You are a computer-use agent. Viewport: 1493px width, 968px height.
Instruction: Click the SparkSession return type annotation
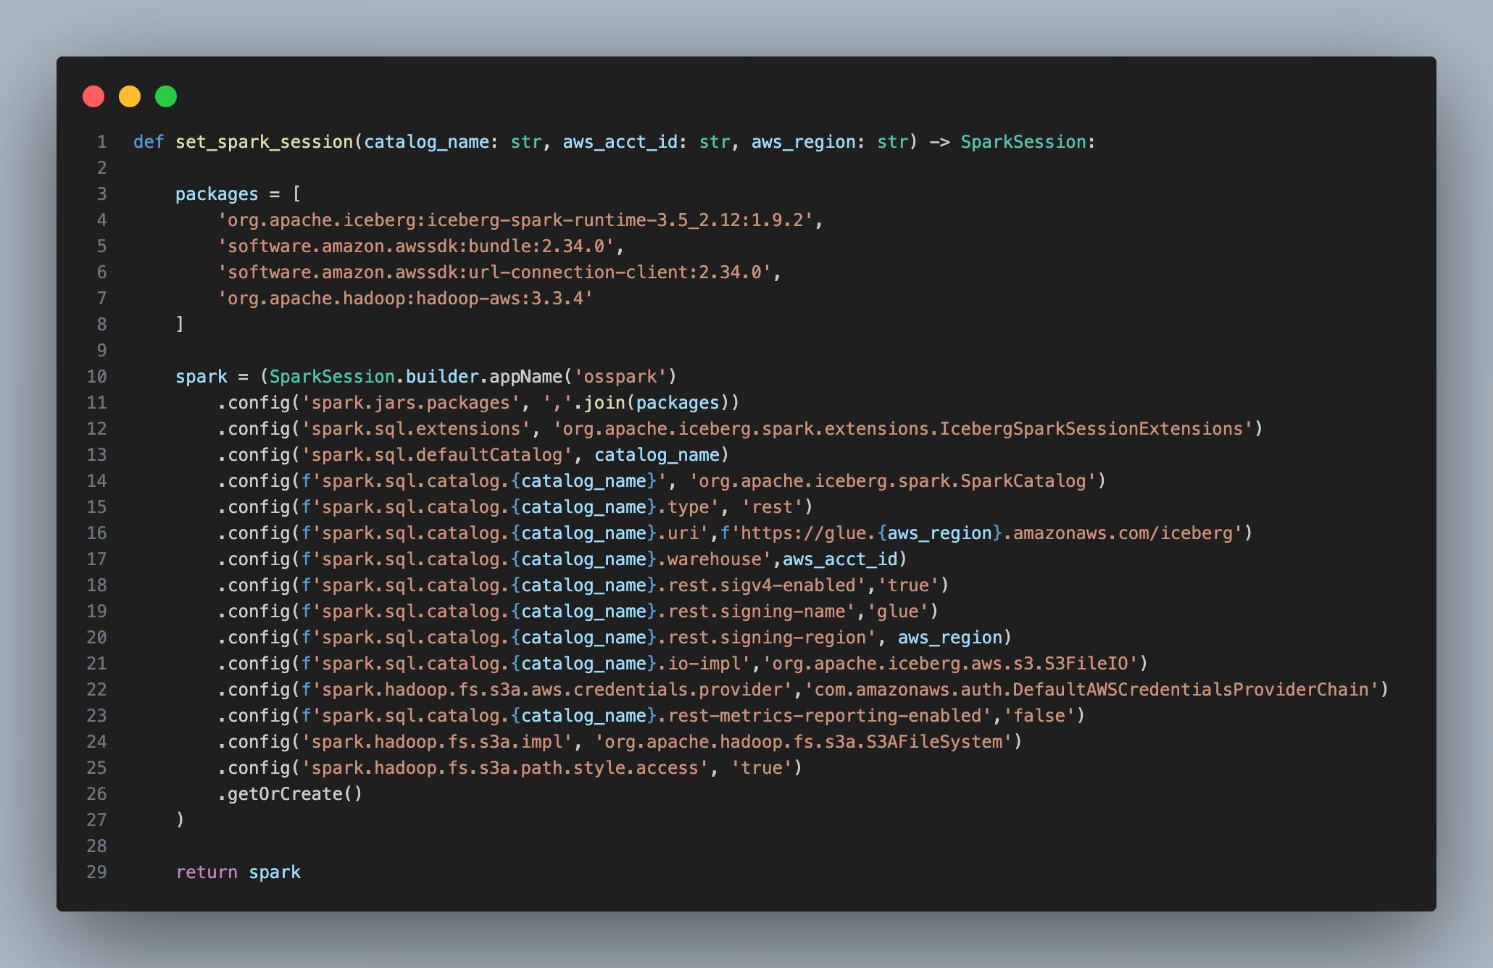pyautogui.click(x=1023, y=142)
